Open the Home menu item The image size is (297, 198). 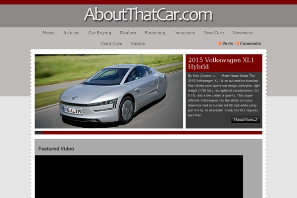(x=49, y=33)
